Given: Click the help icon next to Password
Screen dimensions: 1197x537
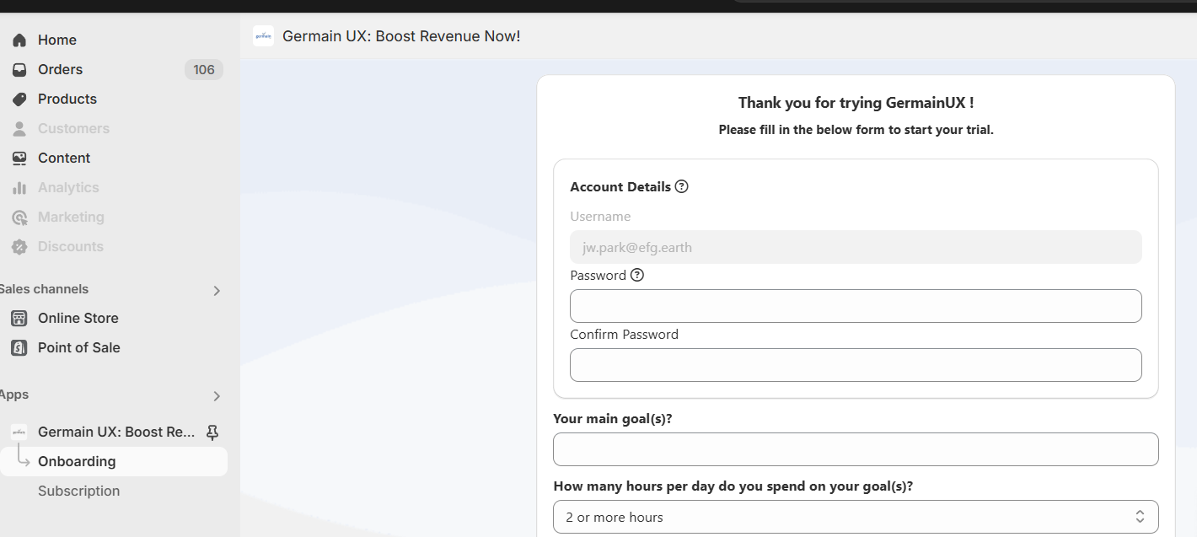Looking at the screenshot, I should coord(637,275).
